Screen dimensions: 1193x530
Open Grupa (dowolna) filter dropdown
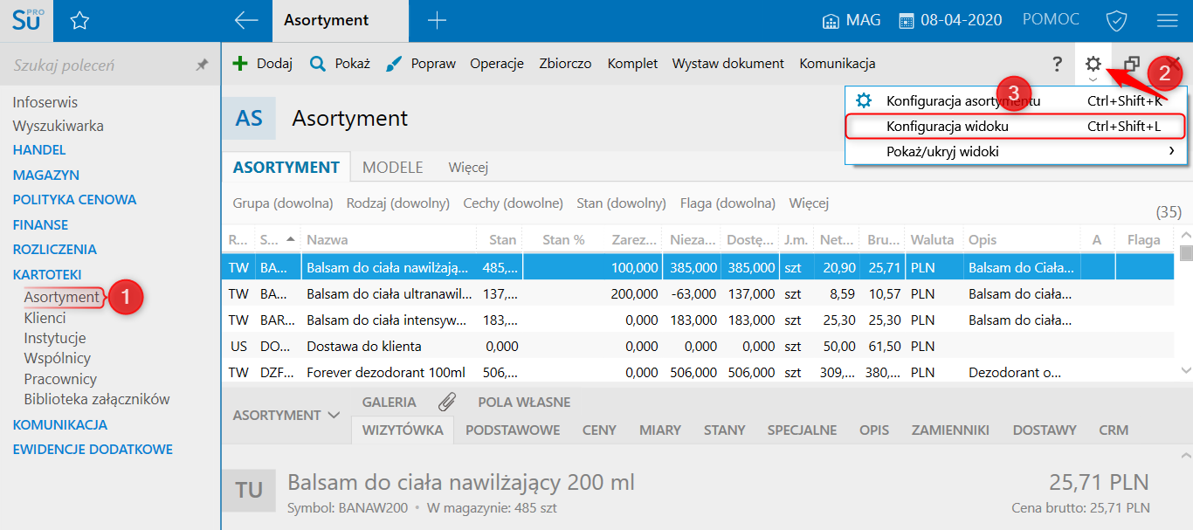[x=283, y=203]
